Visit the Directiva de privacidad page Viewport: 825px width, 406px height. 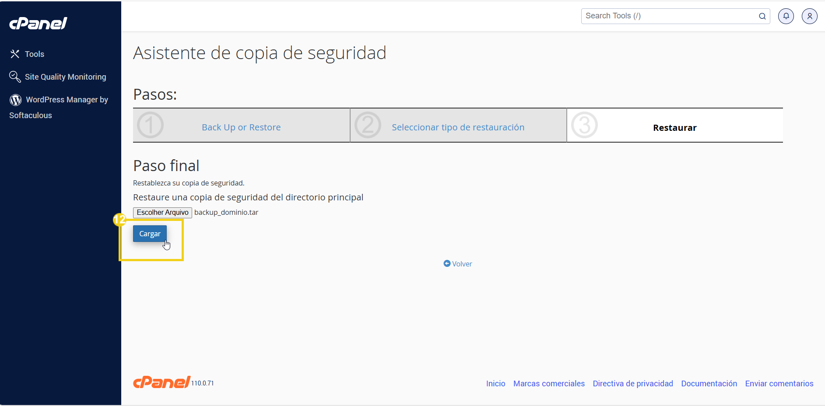[633, 383]
